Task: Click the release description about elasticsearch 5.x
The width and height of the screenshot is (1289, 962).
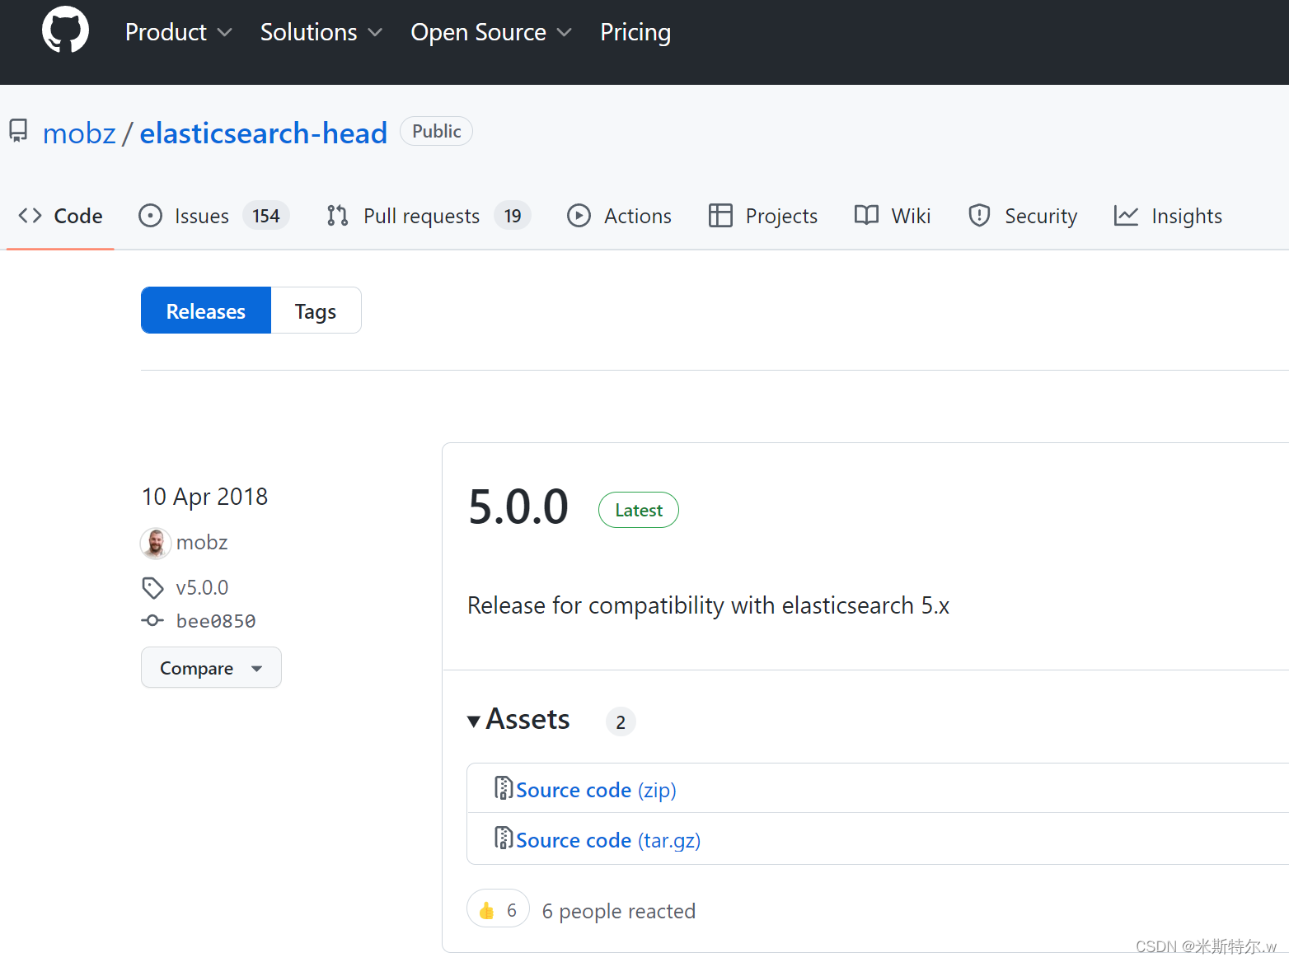Action: click(x=709, y=605)
